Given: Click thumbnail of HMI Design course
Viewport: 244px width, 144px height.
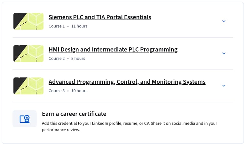Looking at the screenshot, I should coord(28,53).
